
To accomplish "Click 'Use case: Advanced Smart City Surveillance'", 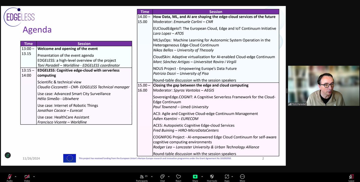I will pos(74,94).
